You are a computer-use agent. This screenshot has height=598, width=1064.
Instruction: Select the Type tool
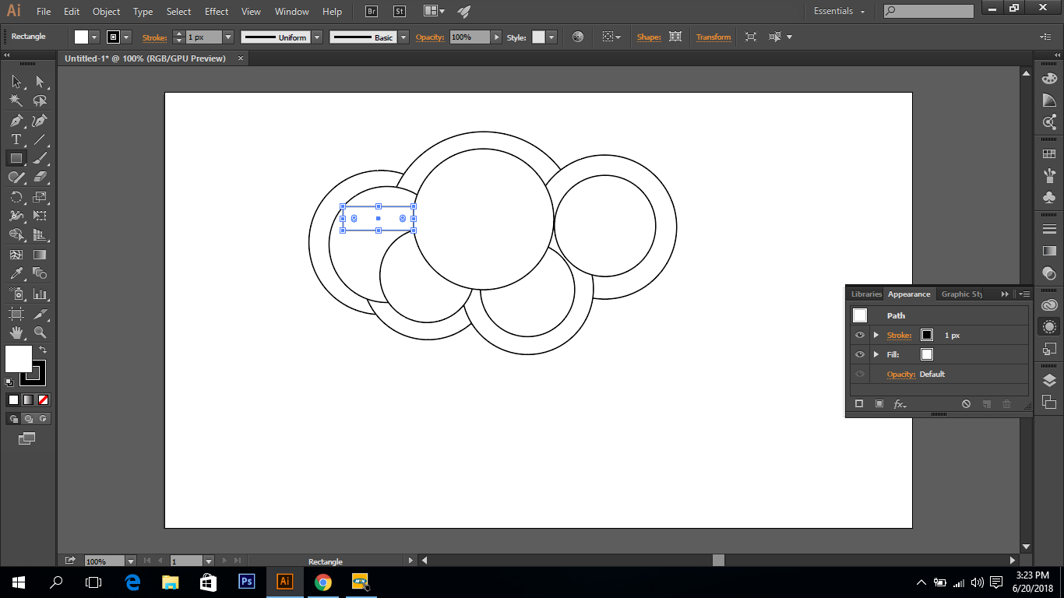click(x=16, y=140)
